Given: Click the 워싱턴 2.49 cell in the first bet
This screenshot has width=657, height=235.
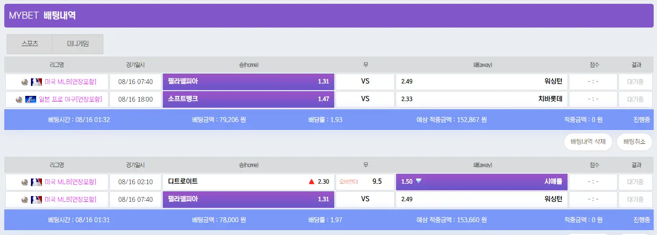Looking at the screenshot, I should click(482, 82).
